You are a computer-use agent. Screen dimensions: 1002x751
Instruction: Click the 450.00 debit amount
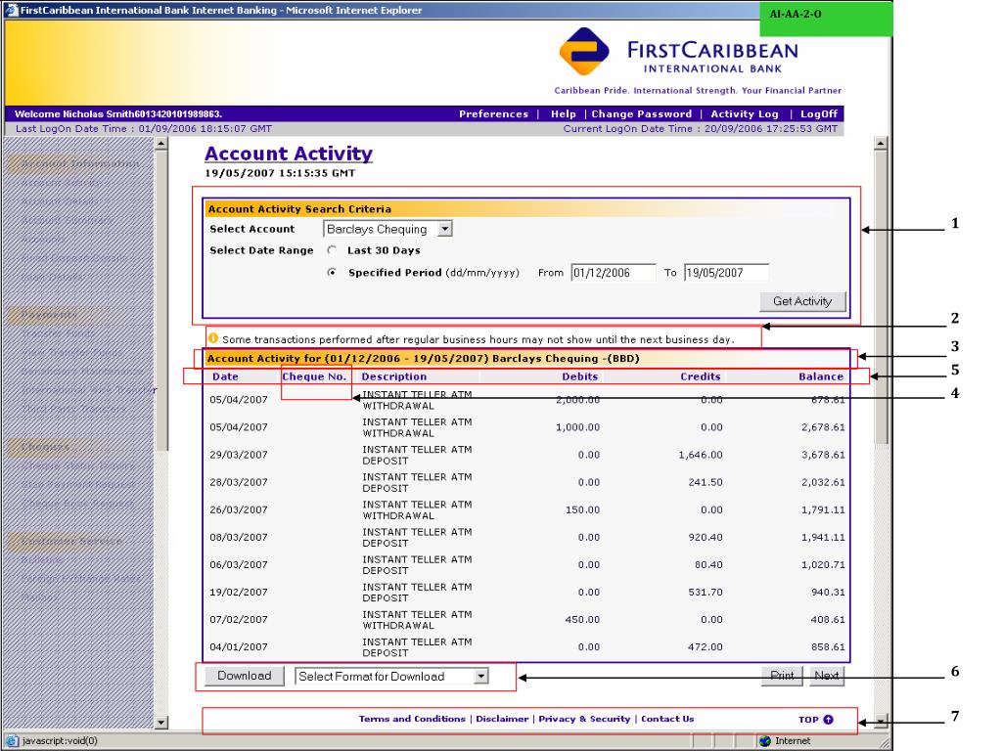click(x=582, y=619)
